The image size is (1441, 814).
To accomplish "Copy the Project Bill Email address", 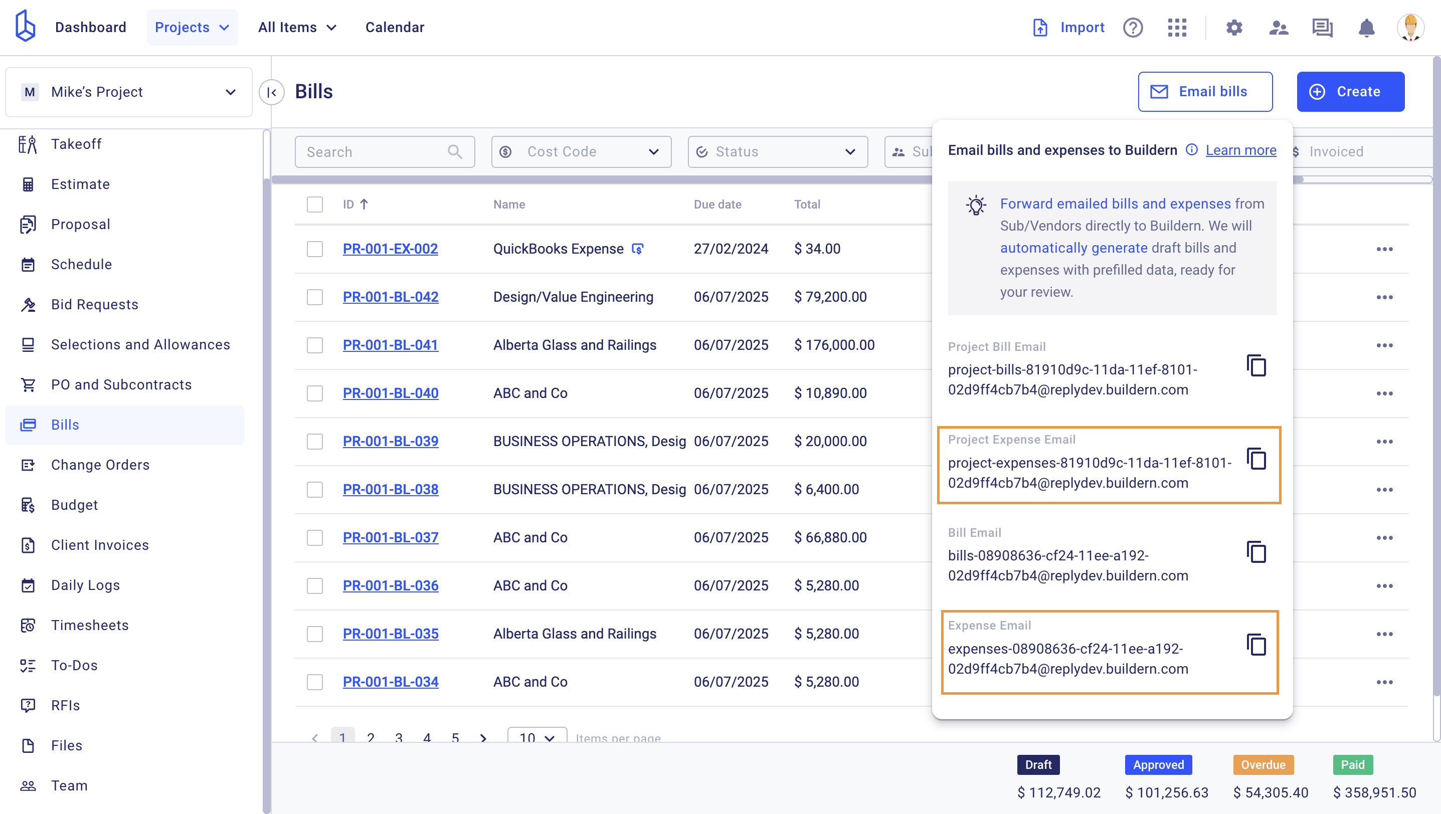I will 1256,365.
